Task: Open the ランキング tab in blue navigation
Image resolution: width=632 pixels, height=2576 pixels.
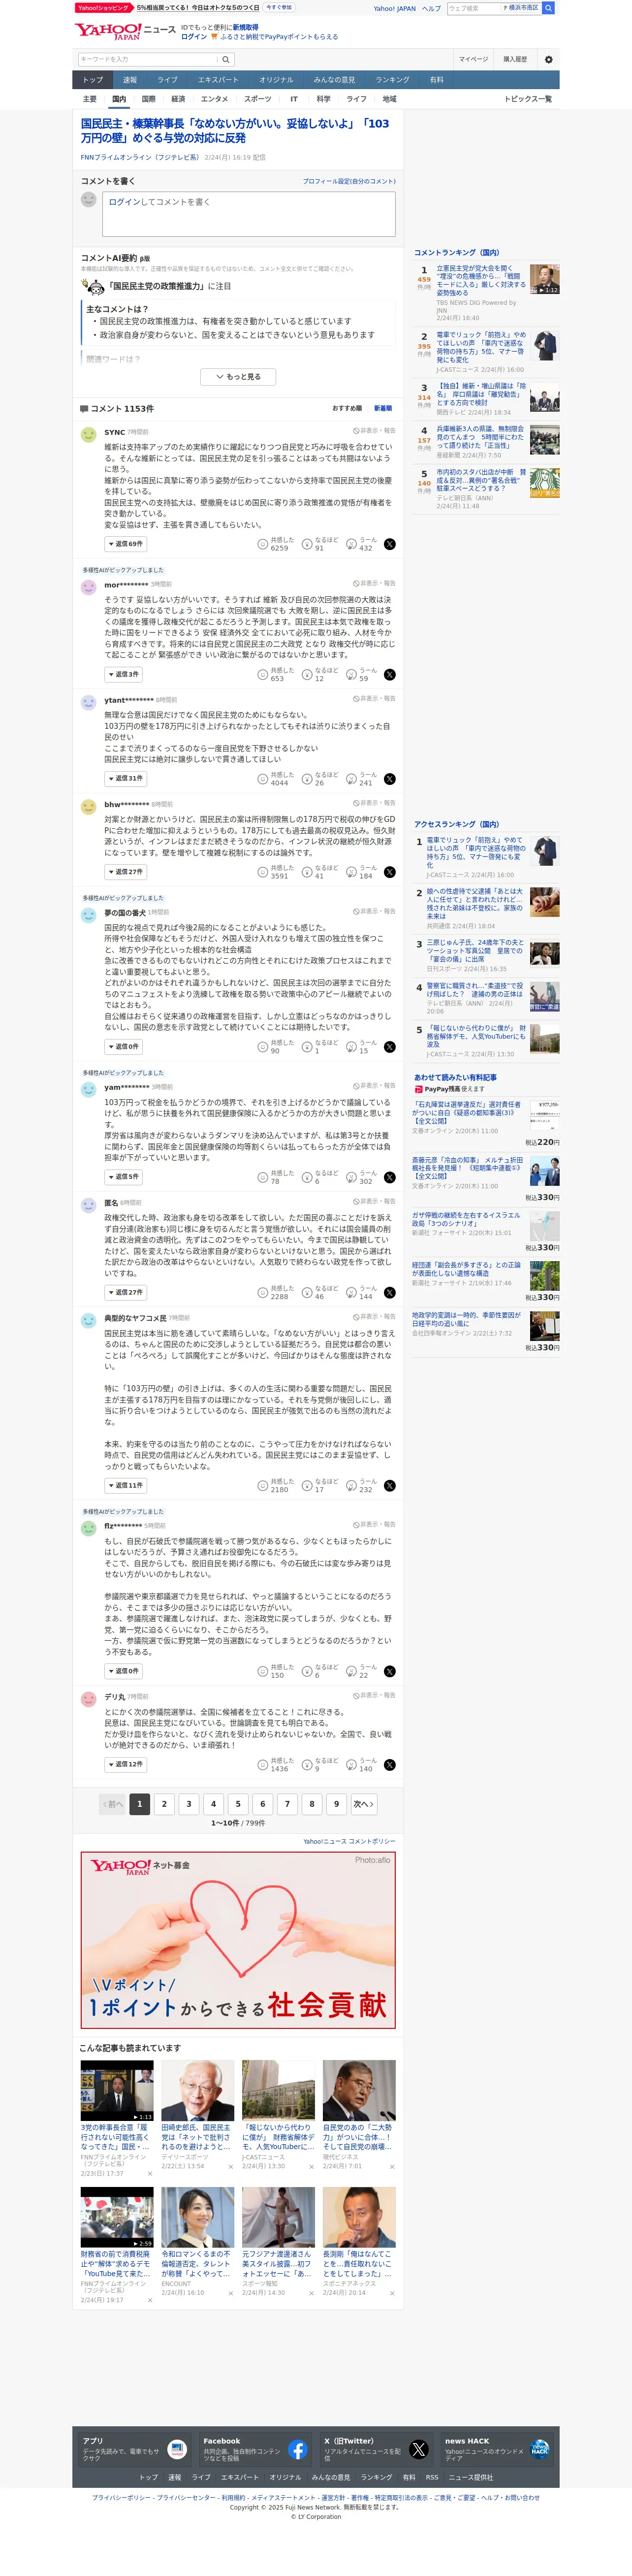Action: (x=392, y=80)
